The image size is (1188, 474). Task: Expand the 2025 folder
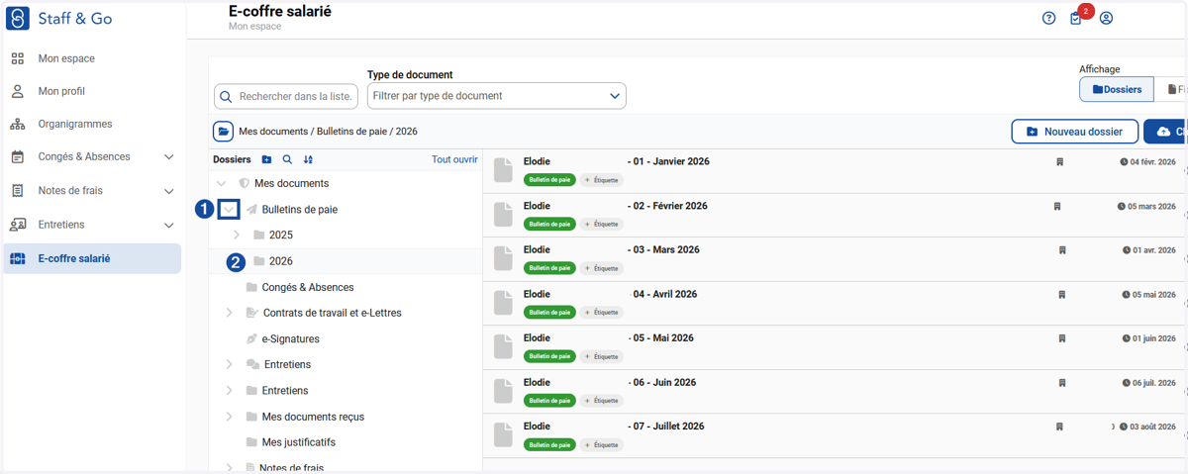pyautogui.click(x=237, y=236)
